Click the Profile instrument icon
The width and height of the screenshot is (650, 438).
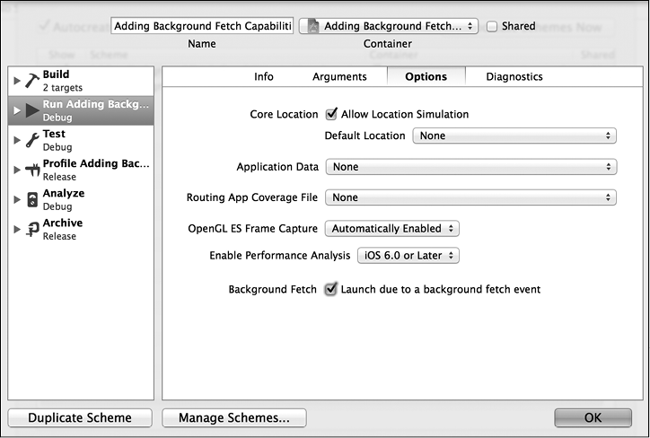32,171
